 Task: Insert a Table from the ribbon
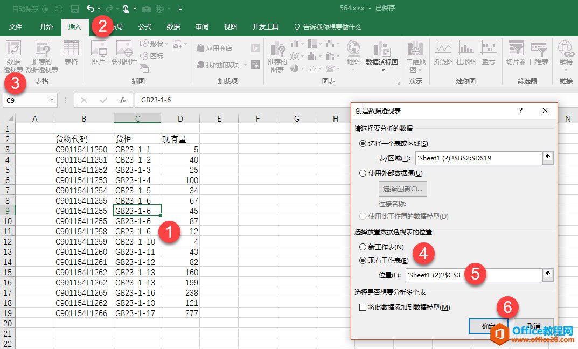coord(71,53)
